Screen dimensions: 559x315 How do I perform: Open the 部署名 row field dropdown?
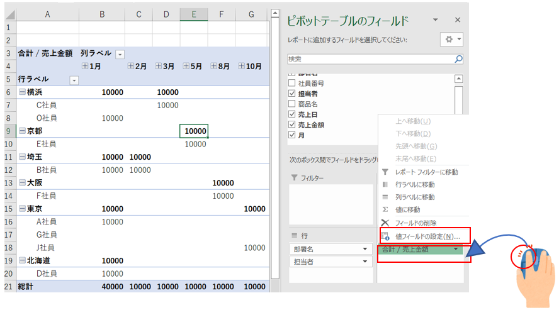[366, 249]
